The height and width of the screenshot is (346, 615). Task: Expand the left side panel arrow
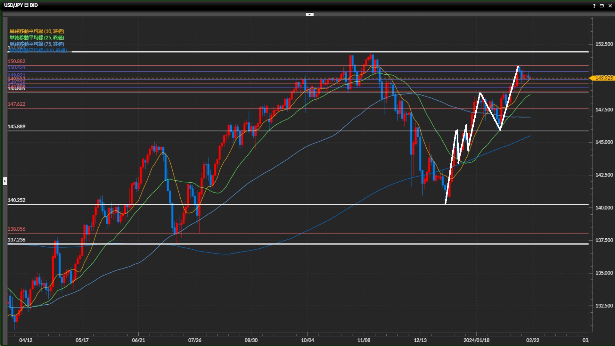click(x=5, y=181)
